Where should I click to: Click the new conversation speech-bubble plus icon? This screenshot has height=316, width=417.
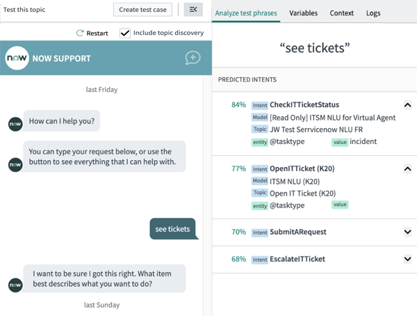pyautogui.click(x=193, y=58)
